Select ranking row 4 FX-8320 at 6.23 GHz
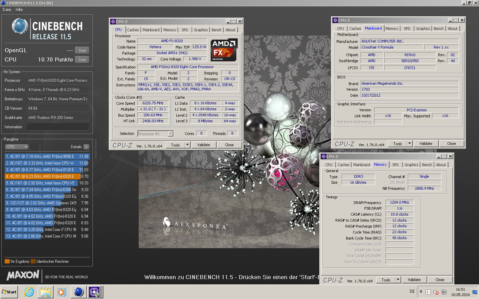Image resolution: width=479 pixels, height=299 pixels. 47,176
